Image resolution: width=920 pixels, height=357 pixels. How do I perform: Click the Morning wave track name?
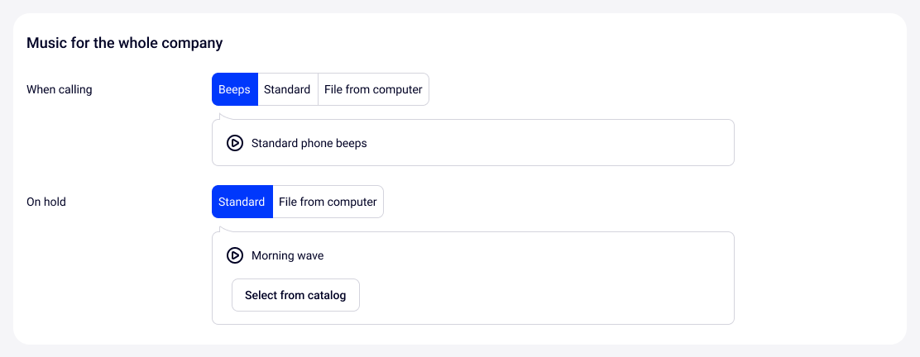[x=287, y=255]
